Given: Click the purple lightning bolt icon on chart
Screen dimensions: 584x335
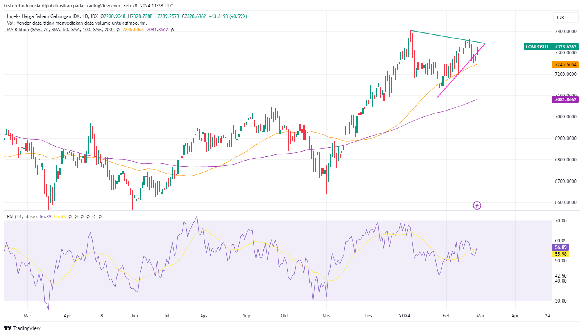Looking at the screenshot, I should tap(477, 205).
